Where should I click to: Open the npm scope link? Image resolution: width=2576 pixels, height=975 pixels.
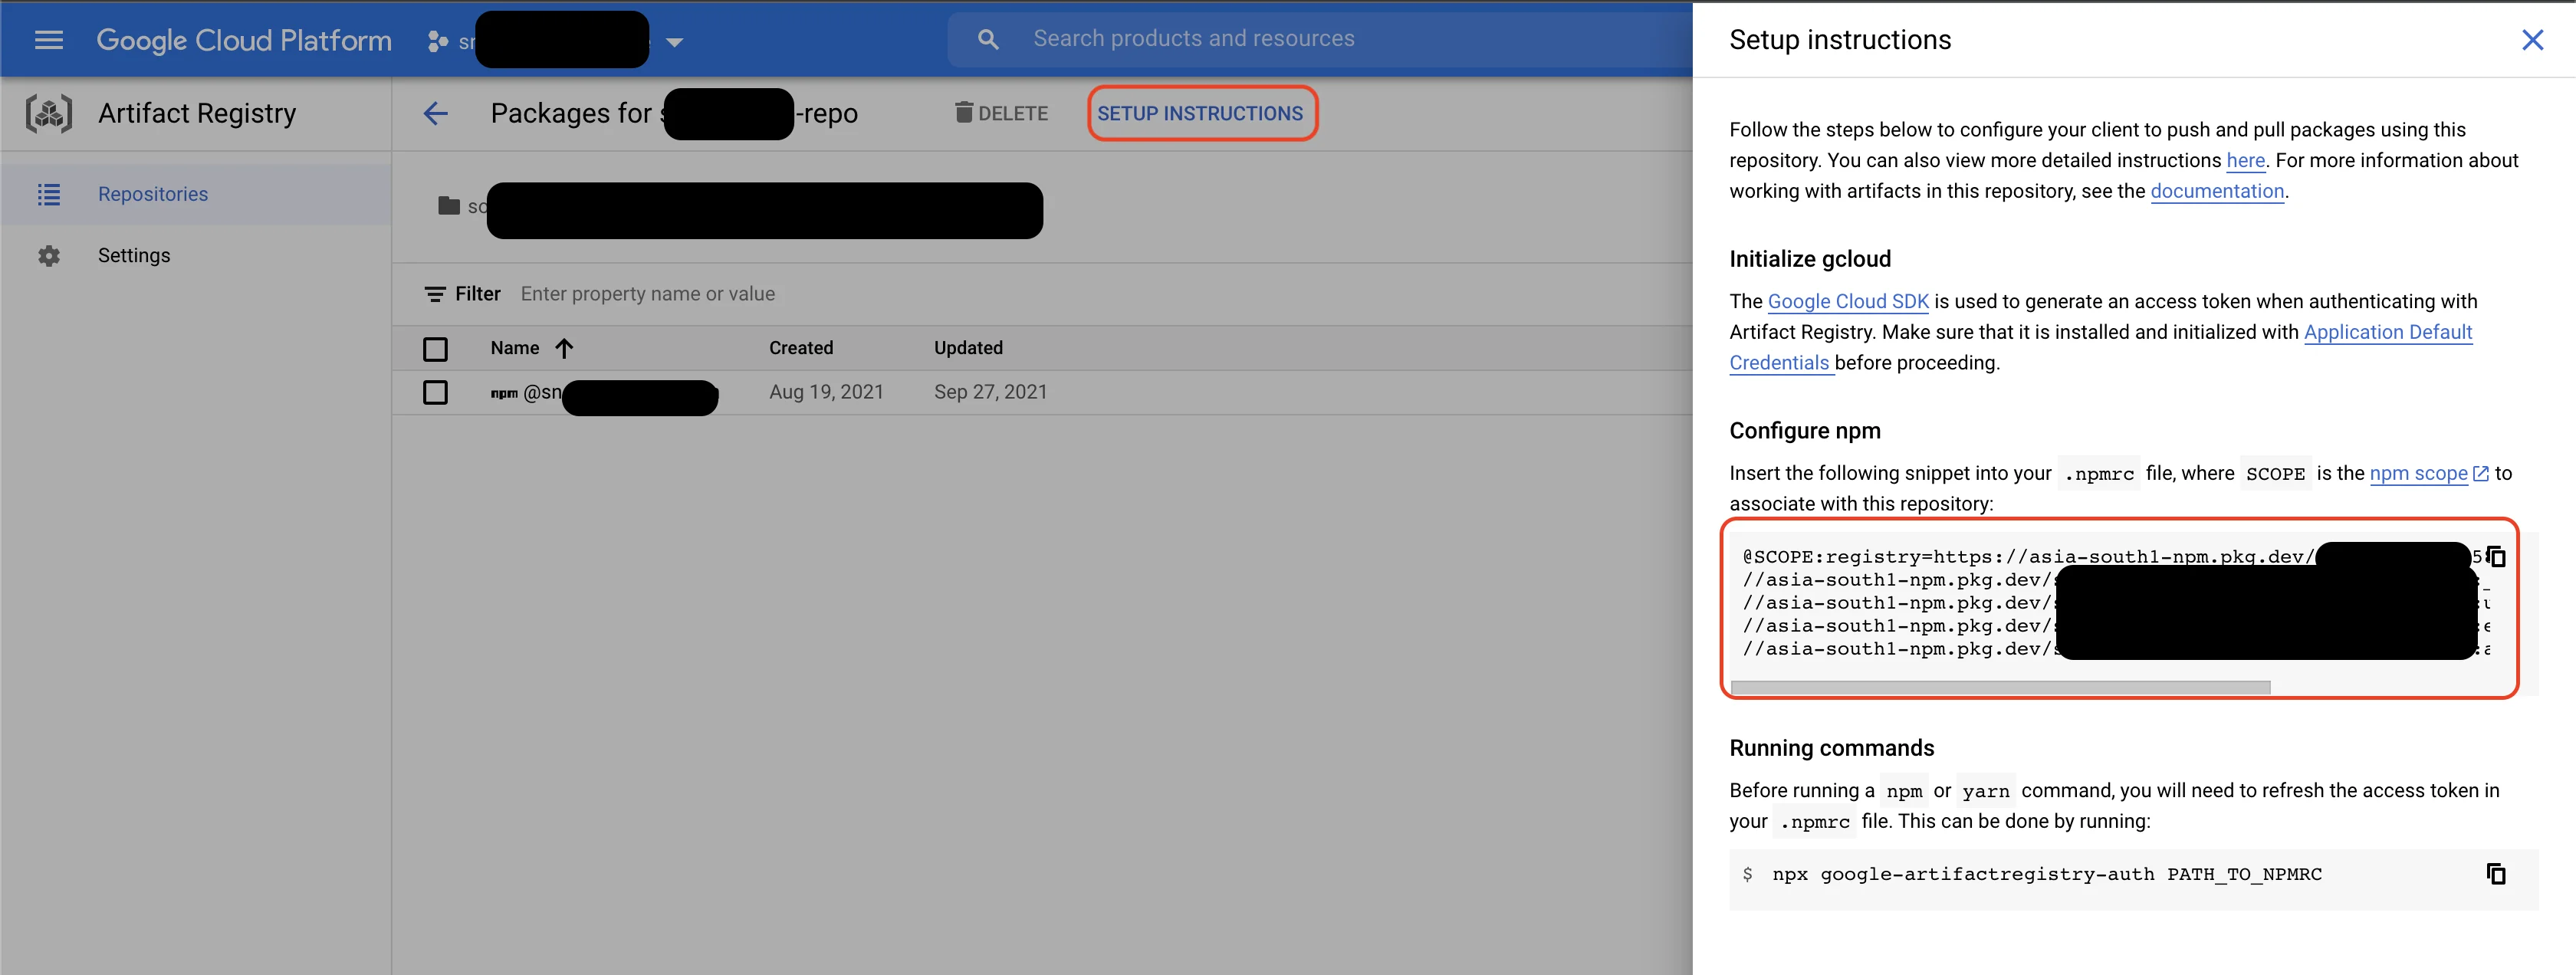point(2418,473)
